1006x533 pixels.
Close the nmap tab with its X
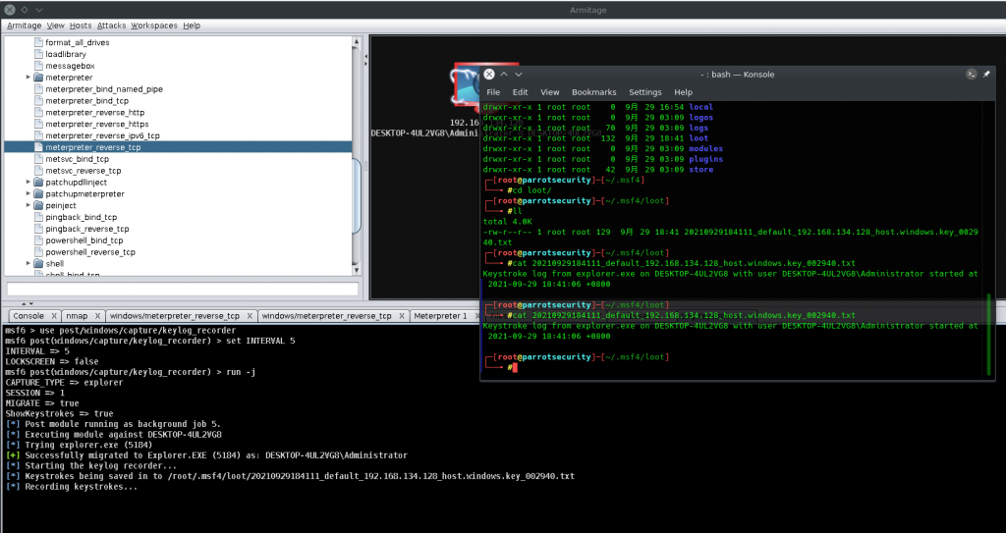pos(97,316)
